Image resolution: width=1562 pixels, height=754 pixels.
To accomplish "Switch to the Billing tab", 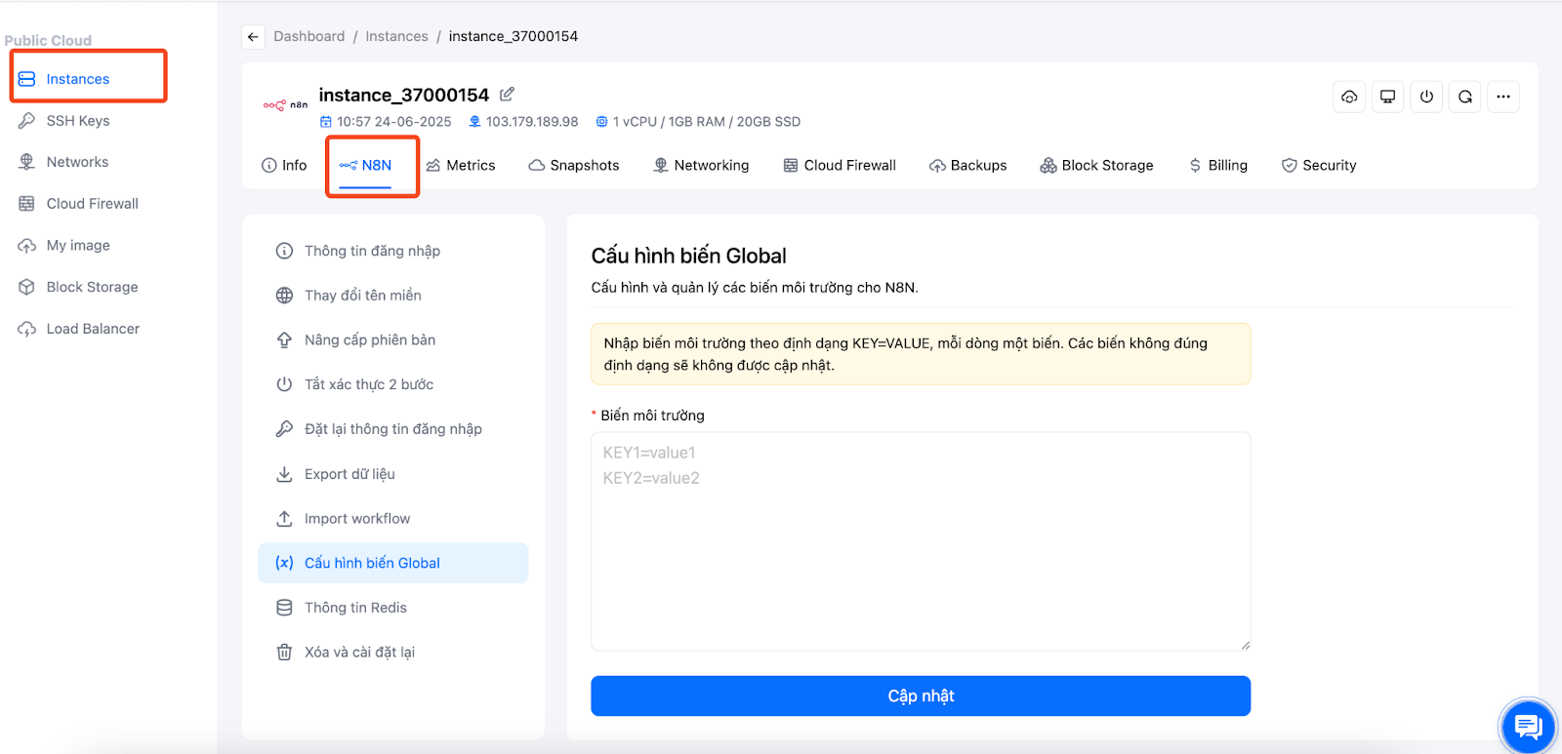I will click(x=1218, y=165).
